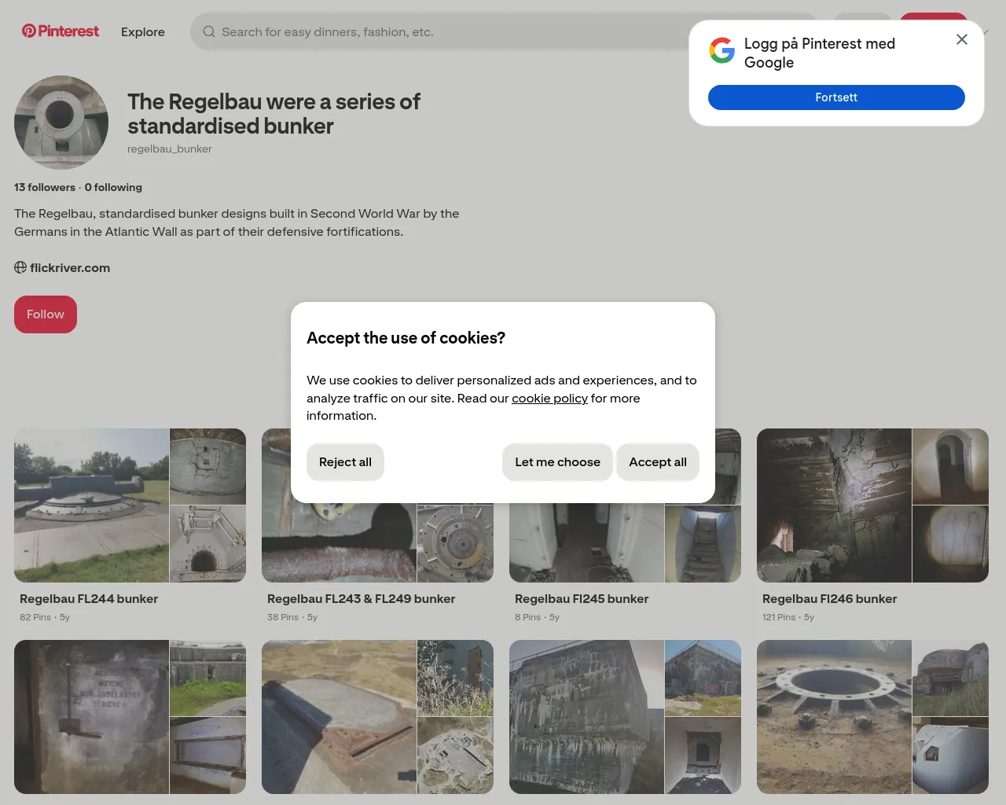1006x805 pixels.
Task: Accept all cookies
Action: 658,462
